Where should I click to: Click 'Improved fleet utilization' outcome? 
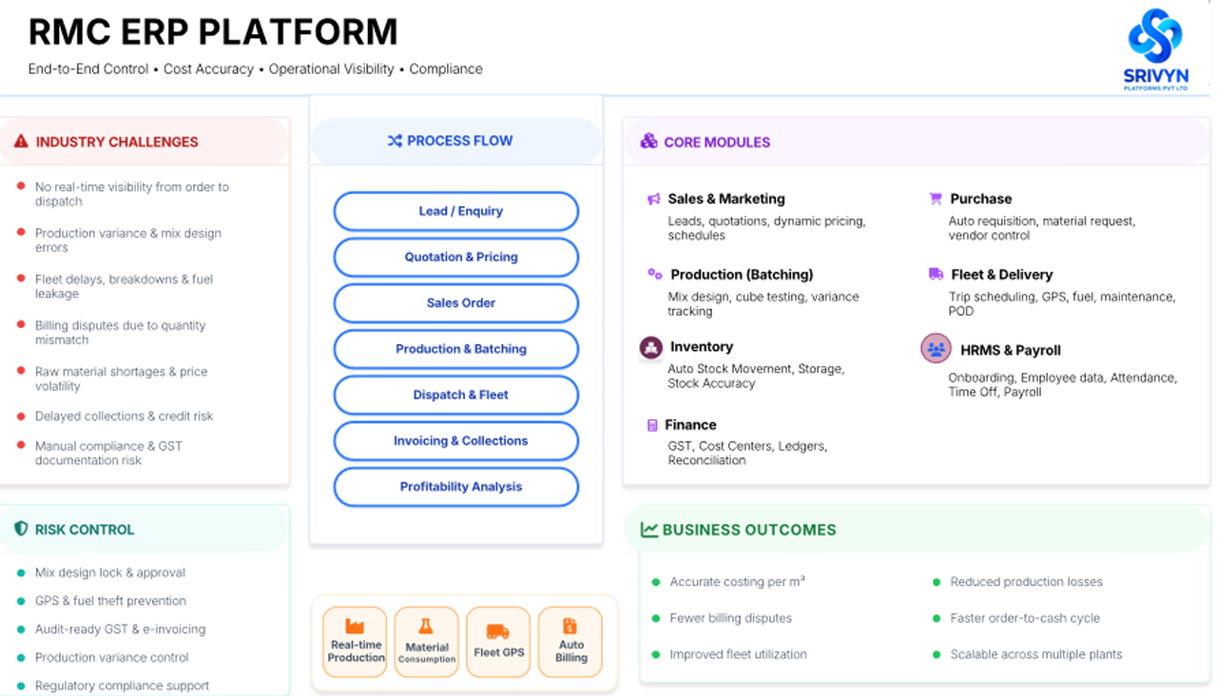(x=739, y=654)
